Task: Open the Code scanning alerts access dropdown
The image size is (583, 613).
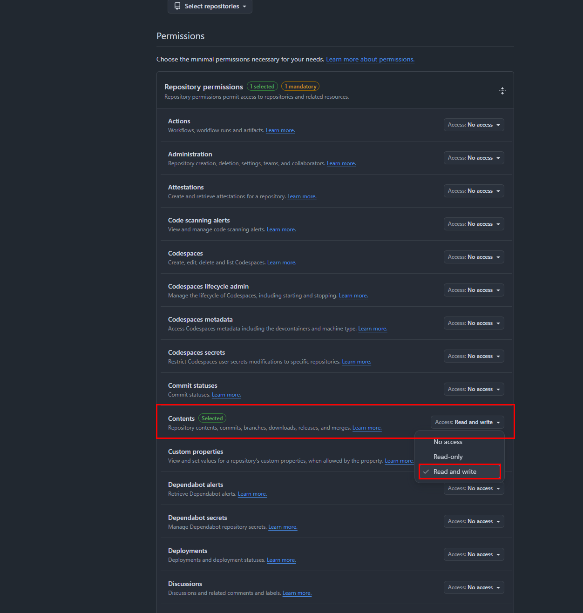Action: 474,223
